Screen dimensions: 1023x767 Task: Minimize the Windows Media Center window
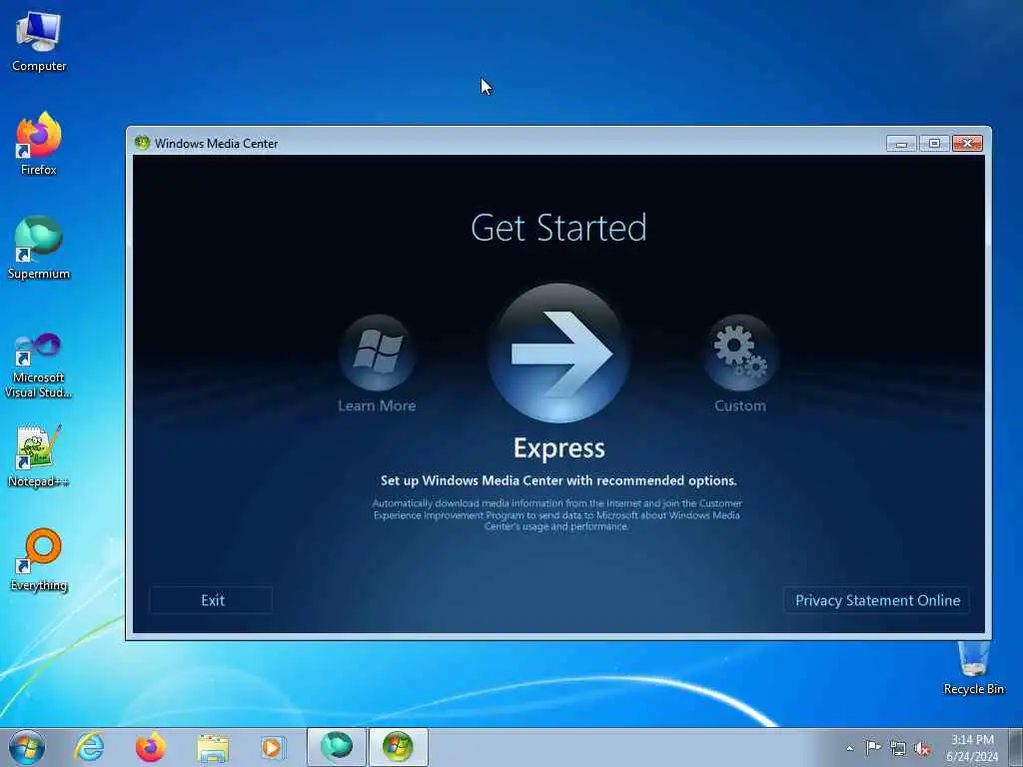902,144
